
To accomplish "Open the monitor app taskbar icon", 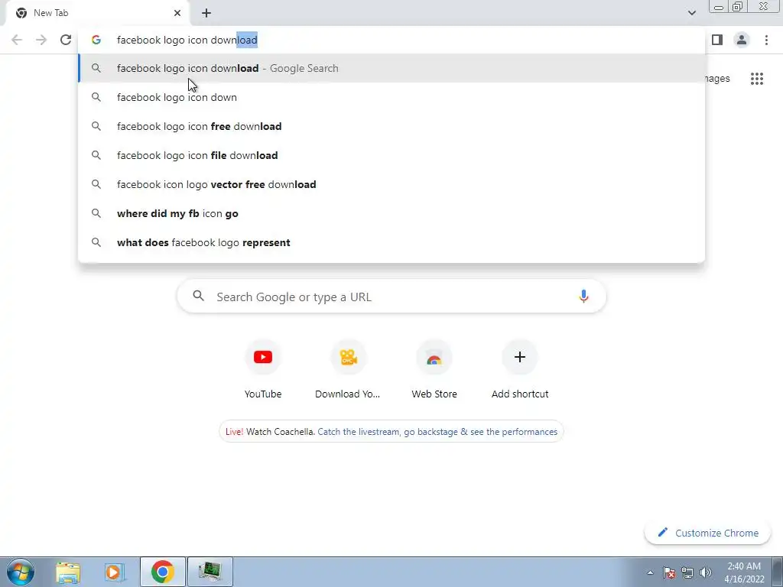I will click(210, 572).
